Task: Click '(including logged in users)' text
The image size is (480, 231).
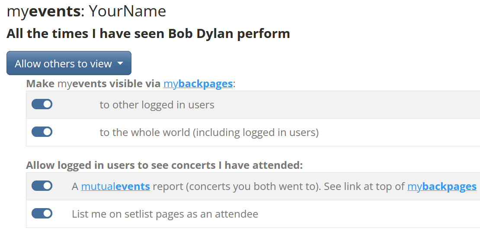Action: click(256, 133)
